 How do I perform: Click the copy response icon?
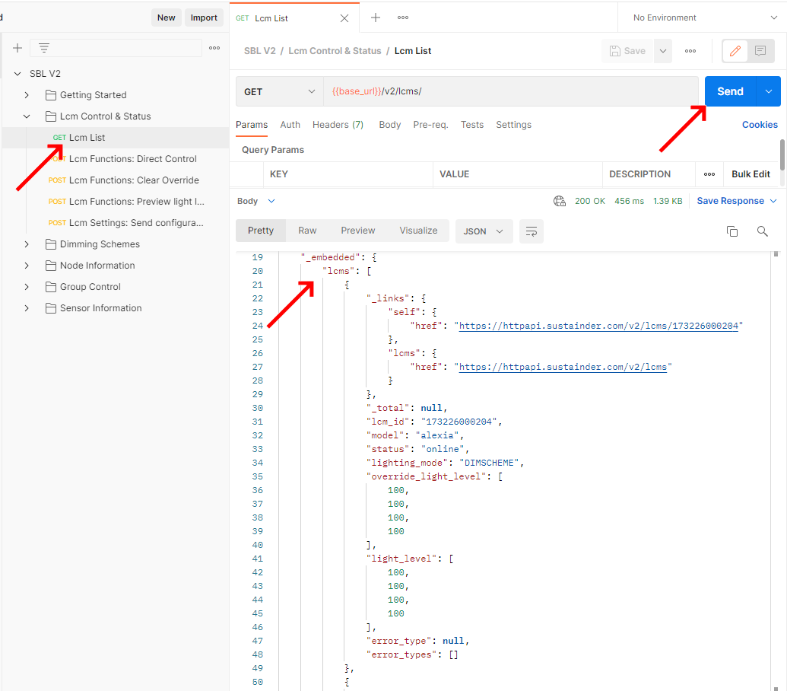click(732, 231)
